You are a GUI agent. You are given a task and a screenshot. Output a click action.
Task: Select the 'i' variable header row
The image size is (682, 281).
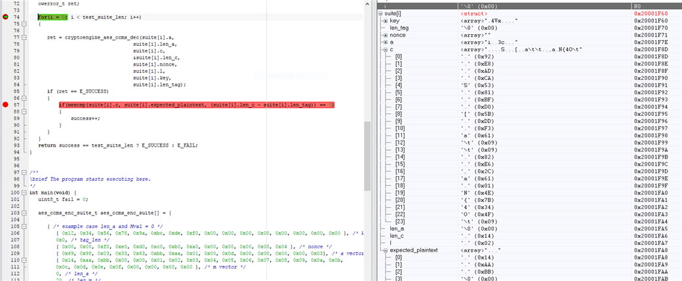pyautogui.click(x=529, y=7)
